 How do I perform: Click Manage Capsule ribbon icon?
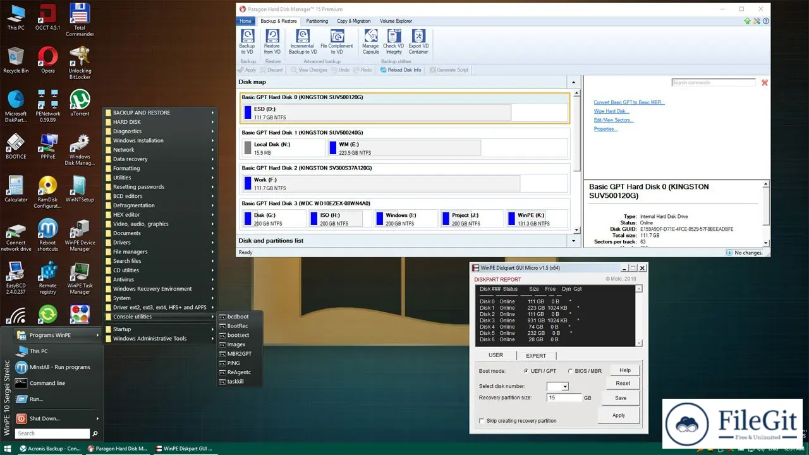coord(370,42)
